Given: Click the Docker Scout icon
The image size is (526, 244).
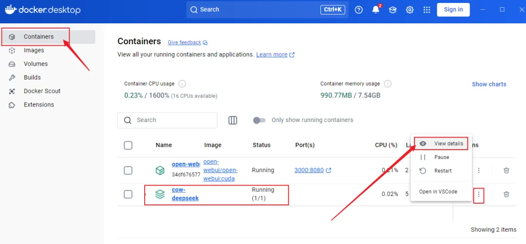Looking at the screenshot, I should click(12, 91).
